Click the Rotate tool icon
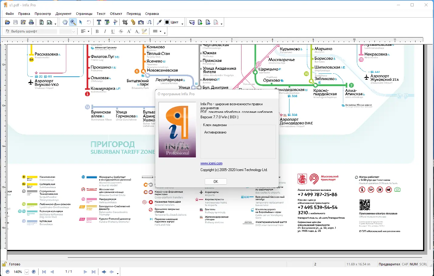 (x=89, y=22)
